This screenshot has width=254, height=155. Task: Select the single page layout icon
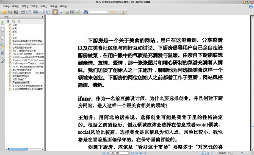pos(200,153)
